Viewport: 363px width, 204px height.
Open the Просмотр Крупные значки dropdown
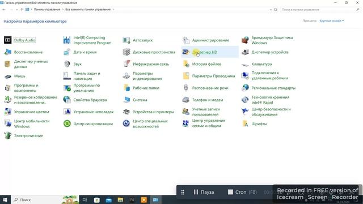[x=331, y=21]
